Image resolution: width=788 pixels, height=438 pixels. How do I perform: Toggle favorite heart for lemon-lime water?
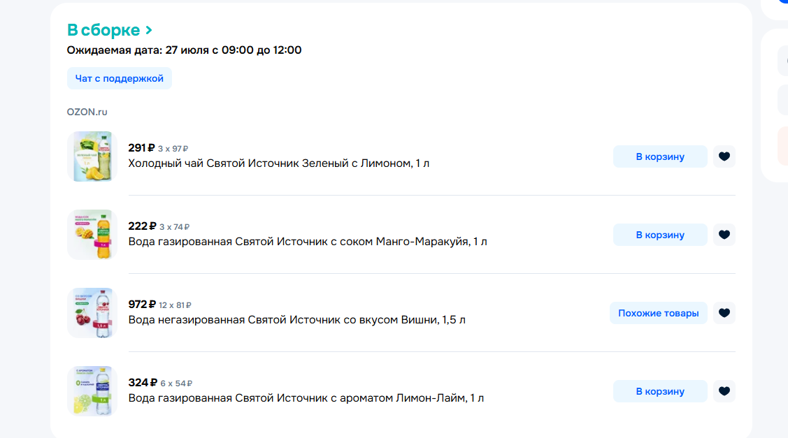pos(724,391)
